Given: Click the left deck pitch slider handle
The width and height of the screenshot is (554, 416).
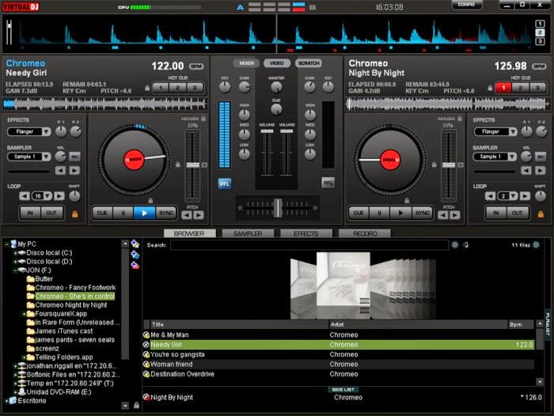Looking at the screenshot, I should point(192,165).
